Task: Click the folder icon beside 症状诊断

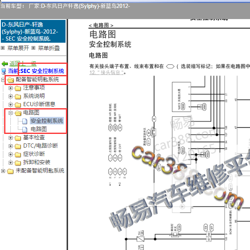Action: point(18,155)
